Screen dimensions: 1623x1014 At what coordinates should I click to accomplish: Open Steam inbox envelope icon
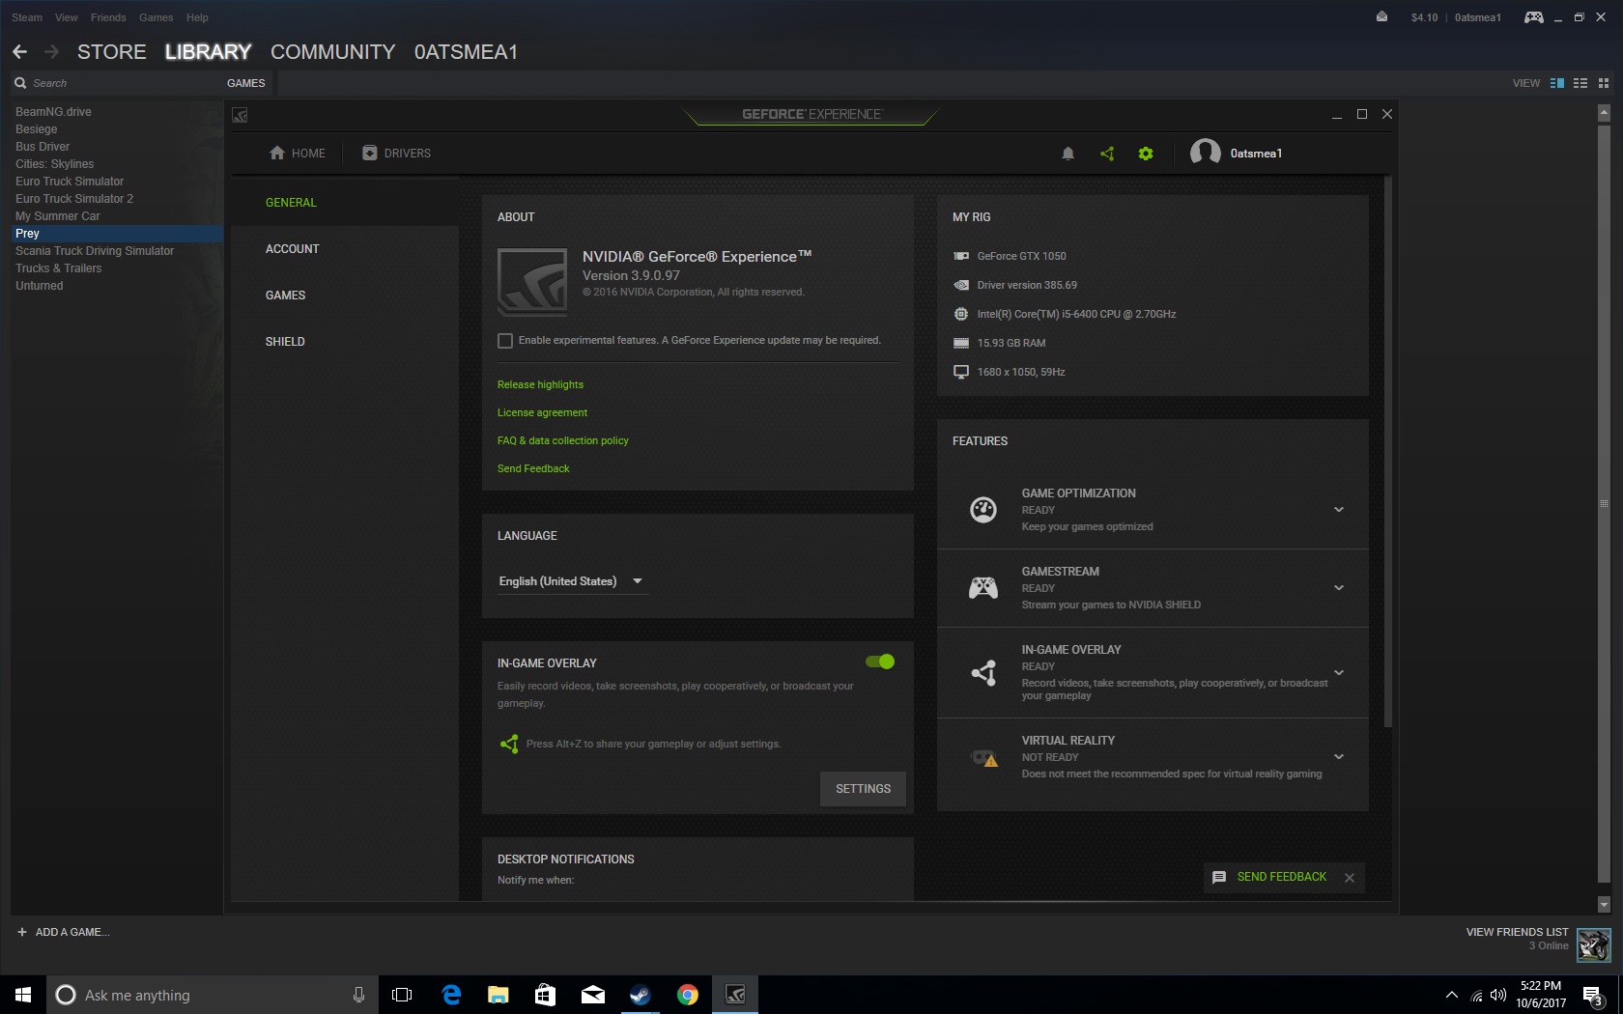(1381, 17)
